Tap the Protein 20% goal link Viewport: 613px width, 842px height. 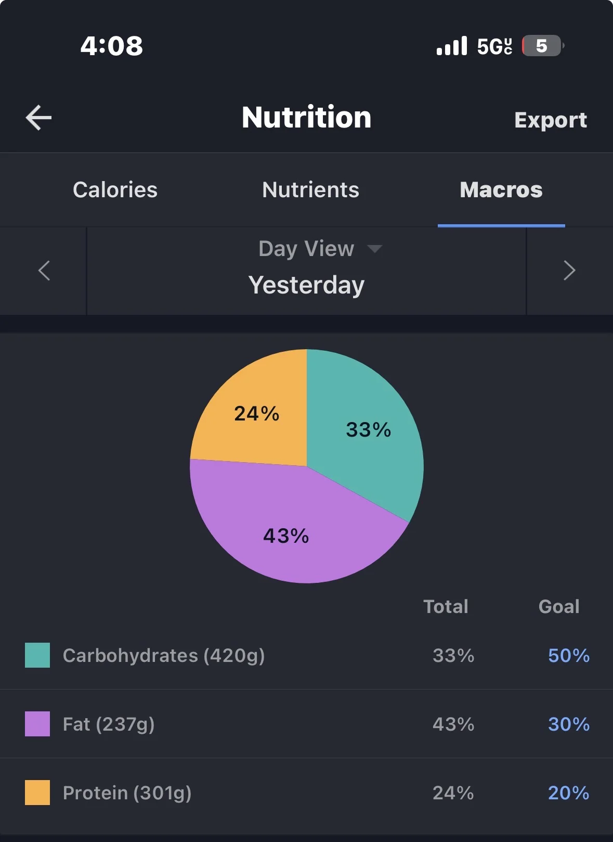pos(569,793)
